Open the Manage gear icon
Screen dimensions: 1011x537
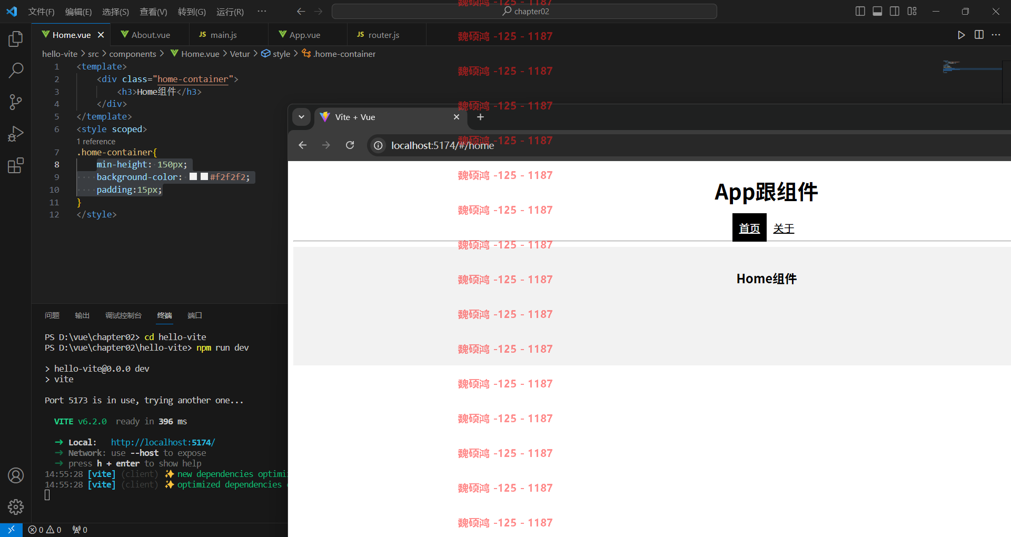tap(16, 507)
